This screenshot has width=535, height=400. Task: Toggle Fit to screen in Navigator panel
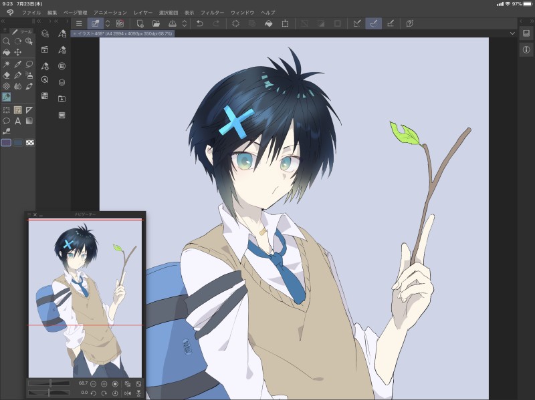point(138,384)
